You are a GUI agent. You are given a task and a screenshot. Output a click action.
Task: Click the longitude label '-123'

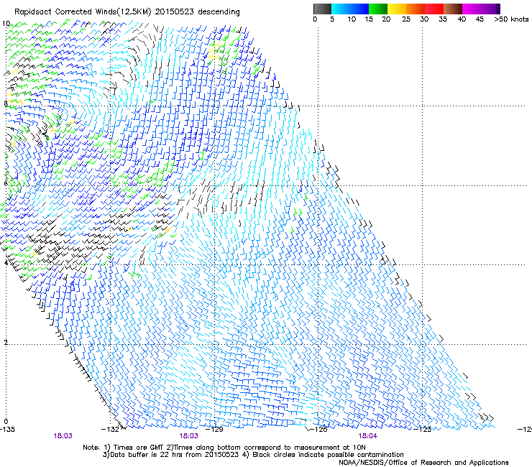[x=422, y=430]
